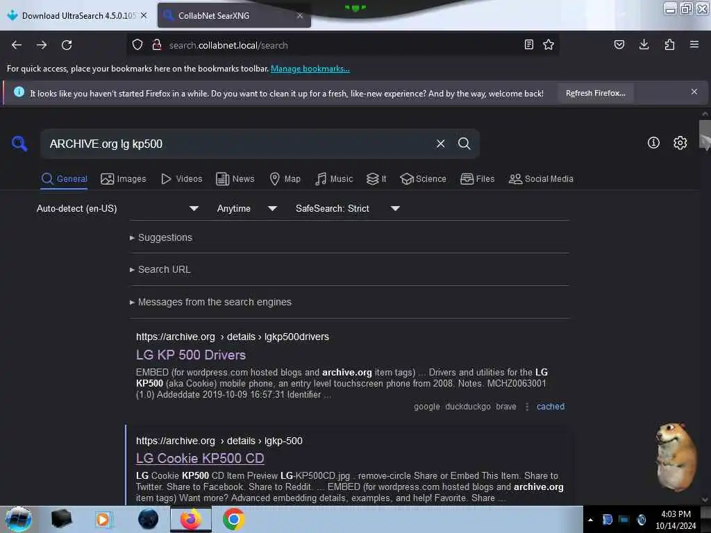This screenshot has width=711, height=533.
Task: Open Firefox from the taskbar
Action: tap(191, 519)
